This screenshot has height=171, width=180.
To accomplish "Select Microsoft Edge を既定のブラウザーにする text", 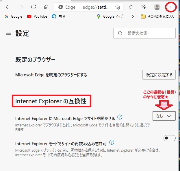I will tap(51, 75).
